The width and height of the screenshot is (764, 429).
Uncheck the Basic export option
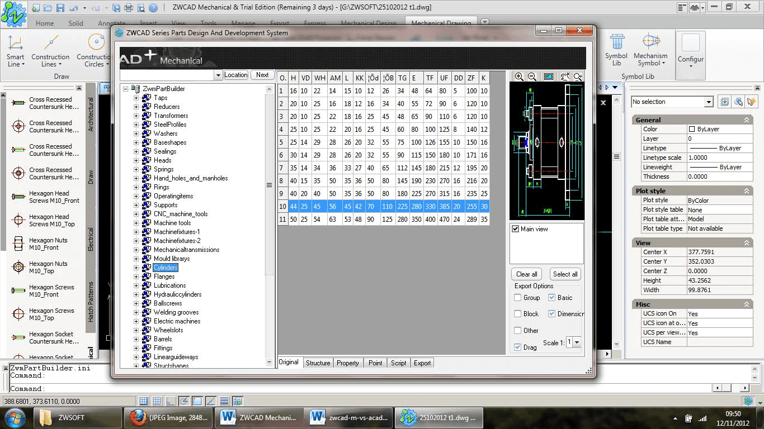(551, 298)
